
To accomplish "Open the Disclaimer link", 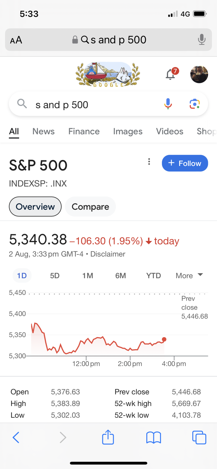I will point(108,254).
